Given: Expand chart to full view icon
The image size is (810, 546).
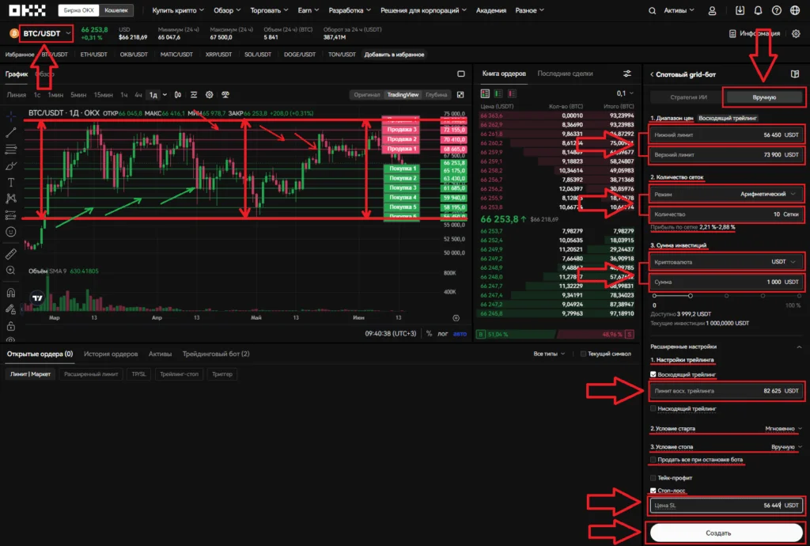Looking at the screenshot, I should (x=460, y=94).
